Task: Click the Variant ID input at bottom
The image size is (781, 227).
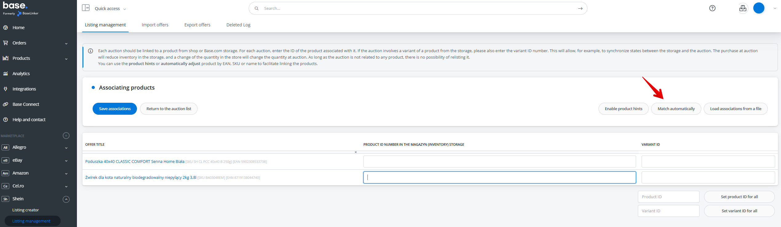Action: point(668,211)
